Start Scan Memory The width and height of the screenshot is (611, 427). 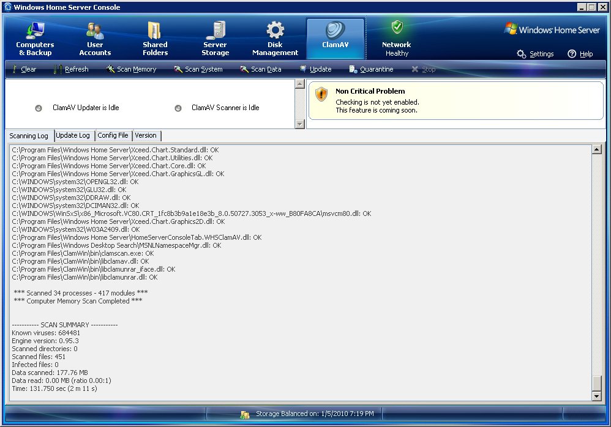(x=131, y=69)
